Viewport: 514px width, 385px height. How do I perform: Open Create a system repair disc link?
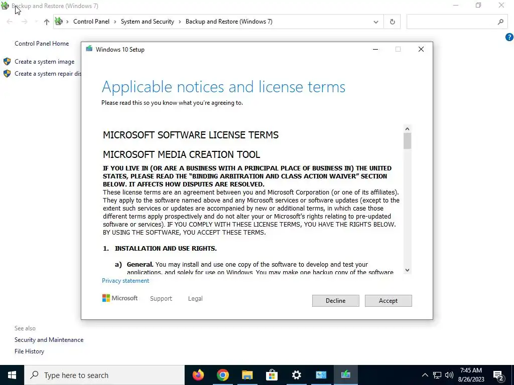coord(48,74)
